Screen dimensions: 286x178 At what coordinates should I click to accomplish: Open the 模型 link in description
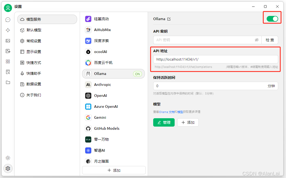pyautogui.click(x=180, y=112)
